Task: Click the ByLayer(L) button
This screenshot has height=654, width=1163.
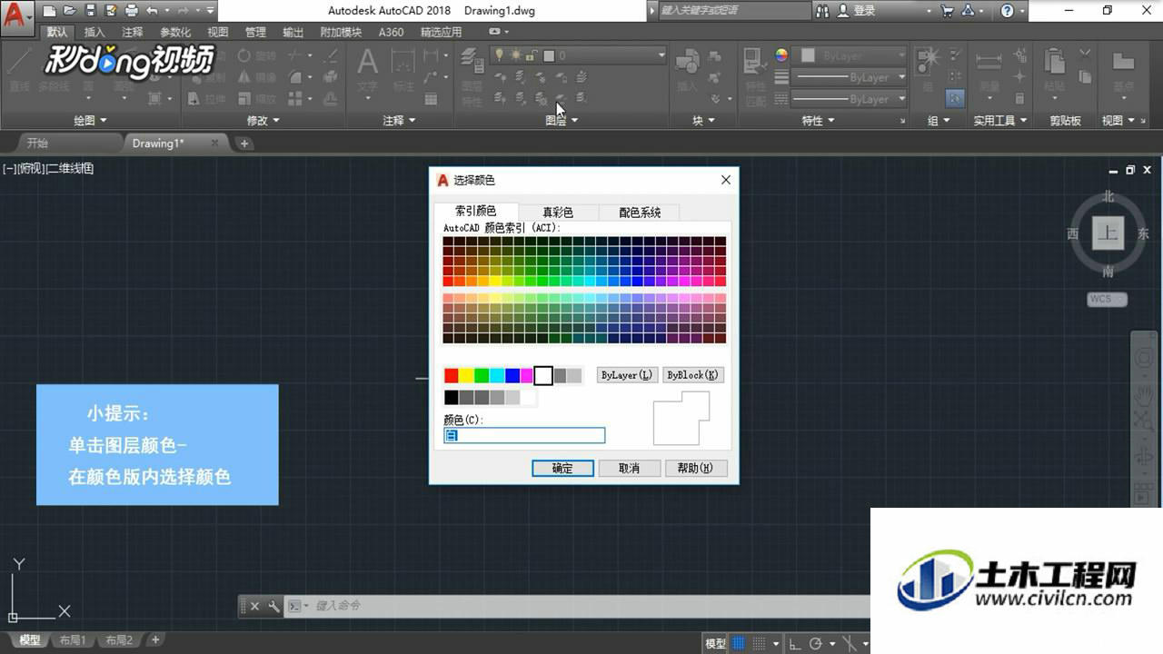Action: [627, 375]
